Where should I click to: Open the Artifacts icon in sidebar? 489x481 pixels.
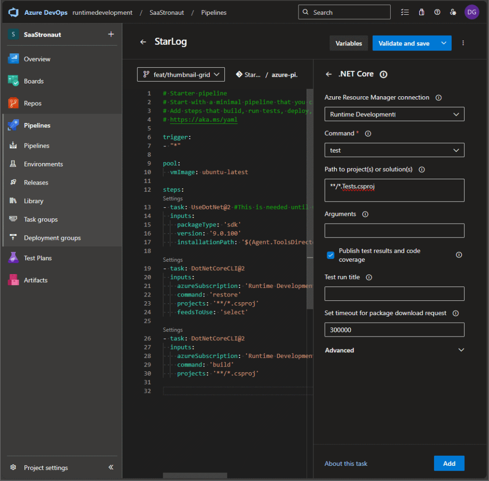(x=13, y=280)
